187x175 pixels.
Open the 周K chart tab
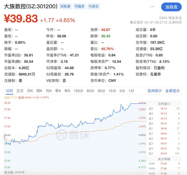click(x=39, y=91)
